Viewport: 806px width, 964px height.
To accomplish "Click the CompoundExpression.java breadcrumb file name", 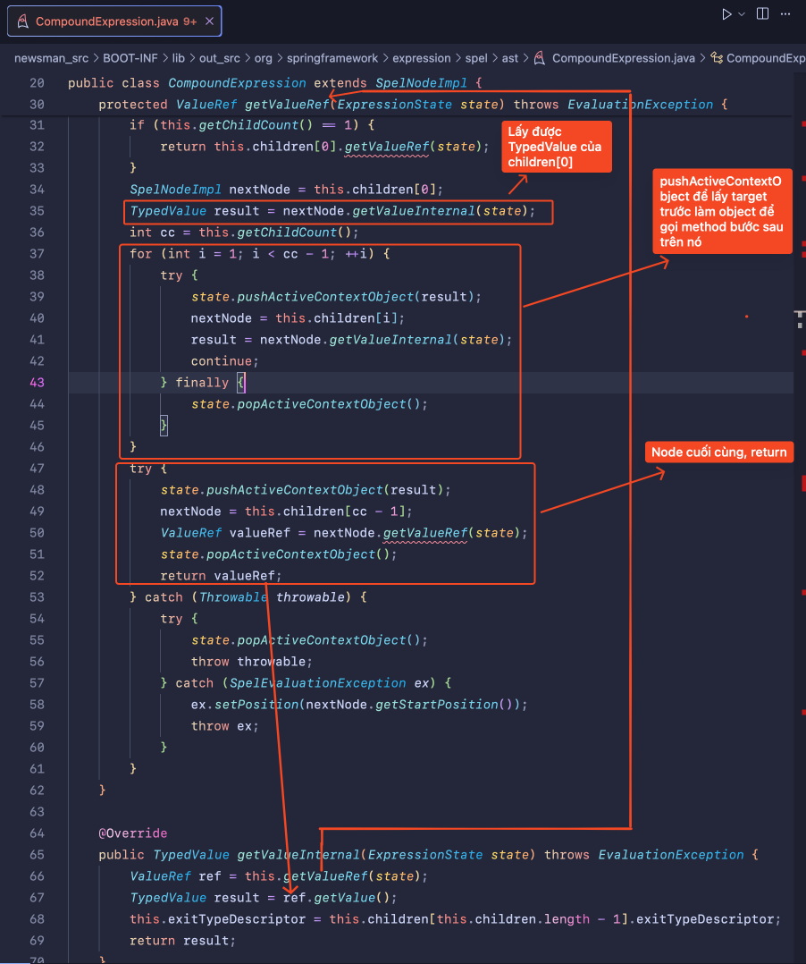I will tap(623, 58).
